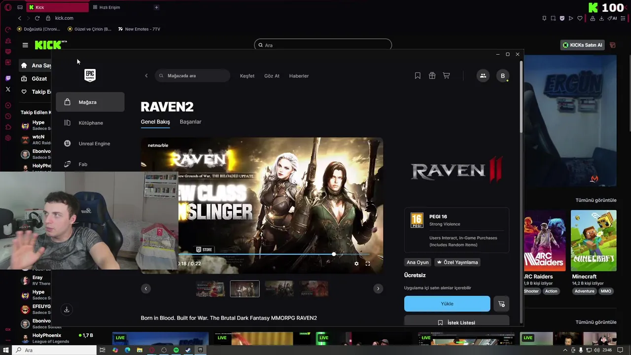Open Unreal Engine in Epic sidebar
The height and width of the screenshot is (355, 631).
(x=90, y=143)
